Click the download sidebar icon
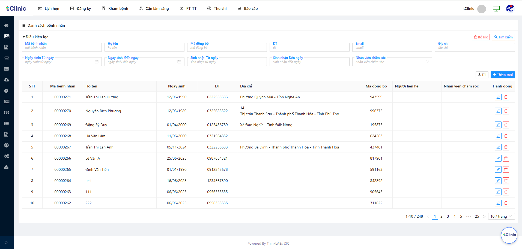522x249 pixels. (6, 167)
